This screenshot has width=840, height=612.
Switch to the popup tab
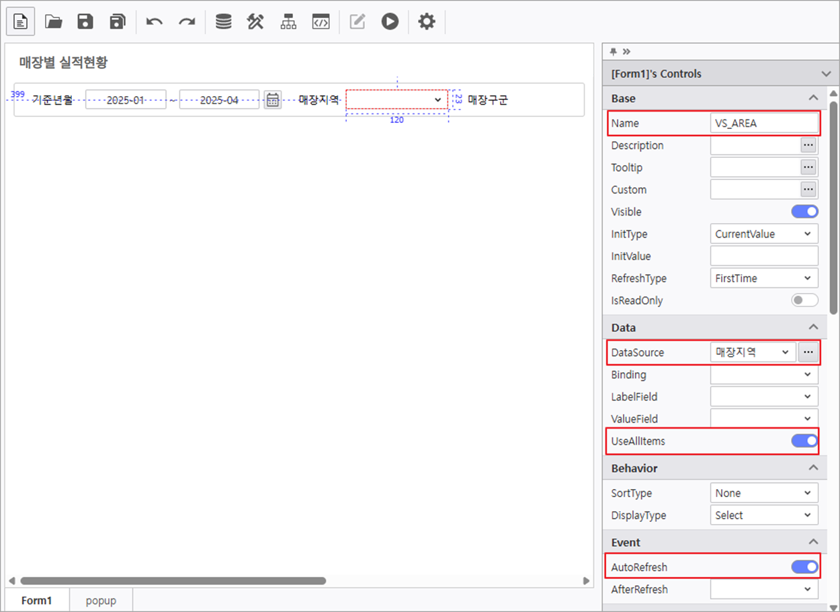click(x=101, y=600)
